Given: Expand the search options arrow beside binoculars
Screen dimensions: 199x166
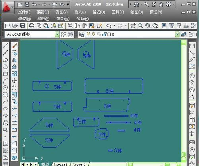Looking at the screenshot, I should (141, 4).
